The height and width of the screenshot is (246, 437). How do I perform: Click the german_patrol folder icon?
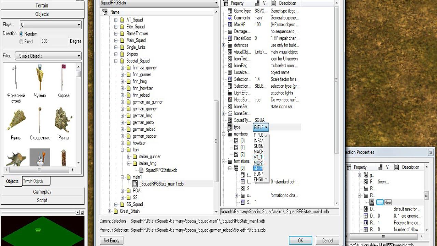tap(128, 122)
